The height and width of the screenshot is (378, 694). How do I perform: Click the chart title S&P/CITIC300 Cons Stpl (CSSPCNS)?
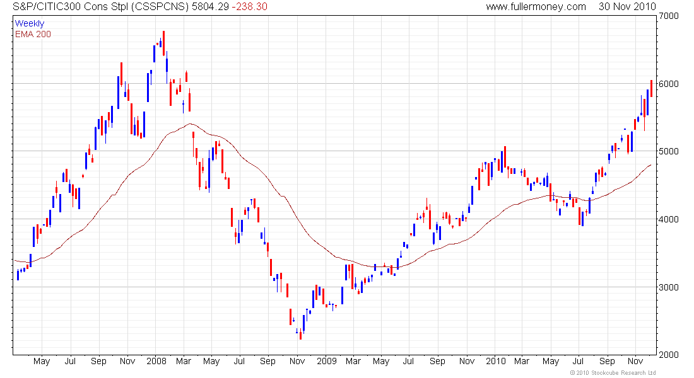100,7
